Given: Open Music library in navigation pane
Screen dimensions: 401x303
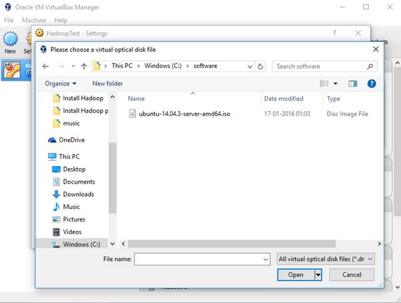Looking at the screenshot, I should 66,207.
